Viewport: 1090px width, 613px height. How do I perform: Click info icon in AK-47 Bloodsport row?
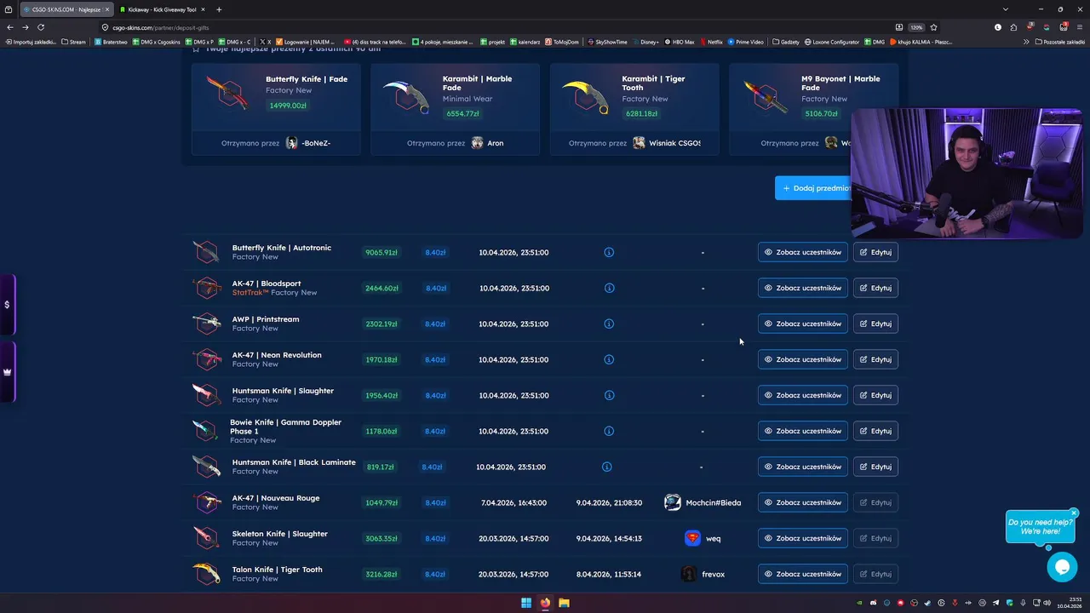609,288
